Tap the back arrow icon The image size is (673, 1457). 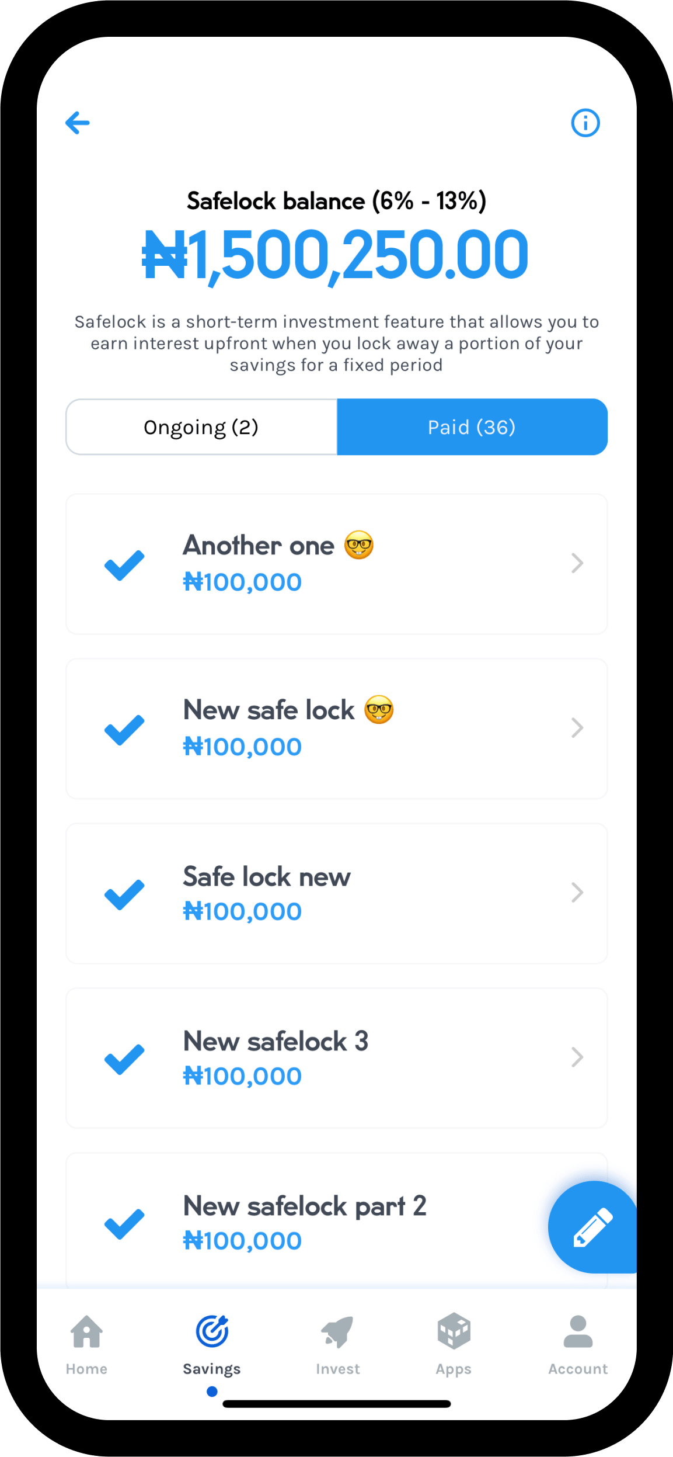77,123
